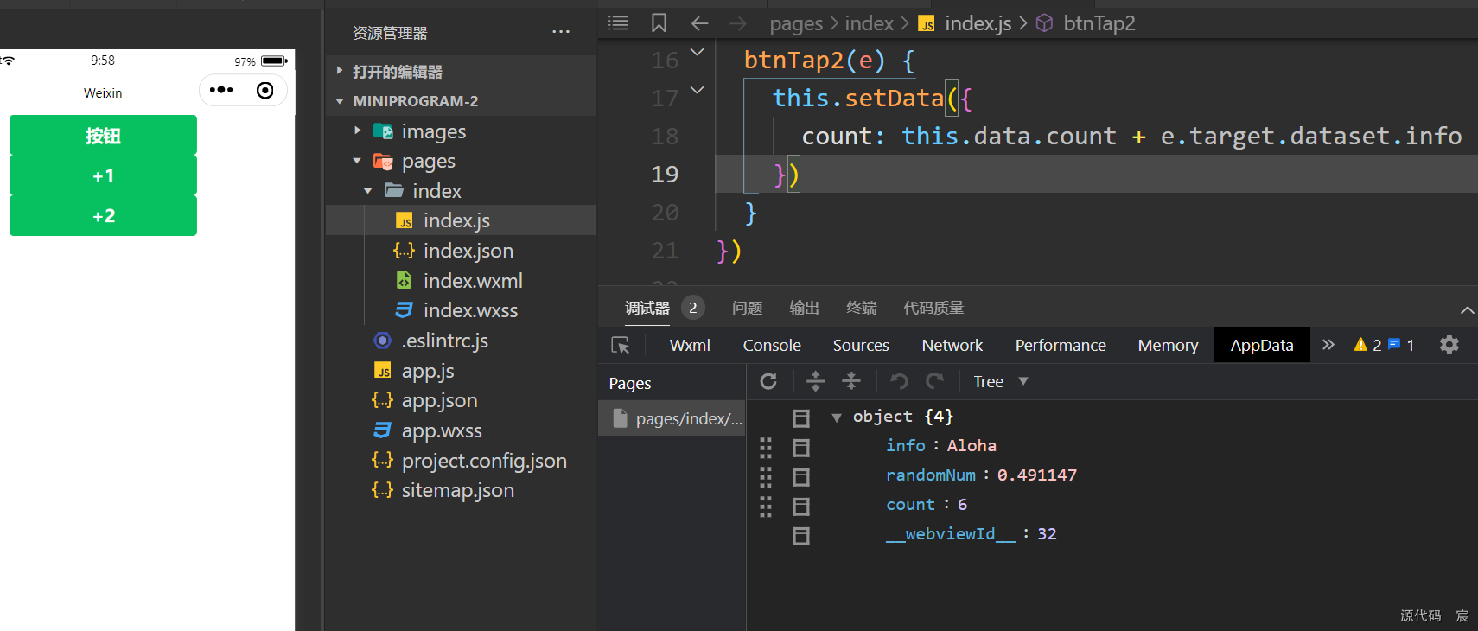Open the explorer more options ellipsis
The image size is (1478, 631).
[561, 32]
